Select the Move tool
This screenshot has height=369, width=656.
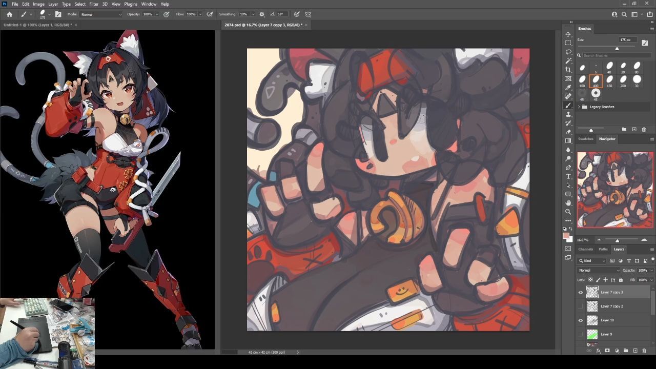pos(568,34)
